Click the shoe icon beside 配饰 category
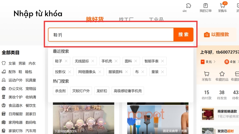Screen dimensions: 239x134 4,72
